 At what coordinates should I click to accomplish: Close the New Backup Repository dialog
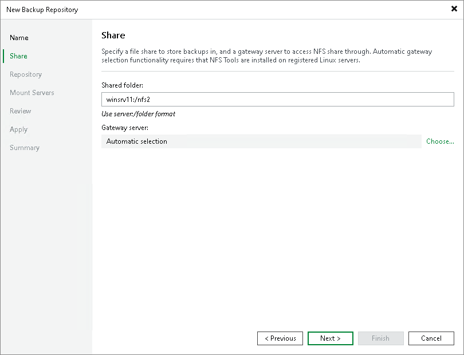pos(454,9)
